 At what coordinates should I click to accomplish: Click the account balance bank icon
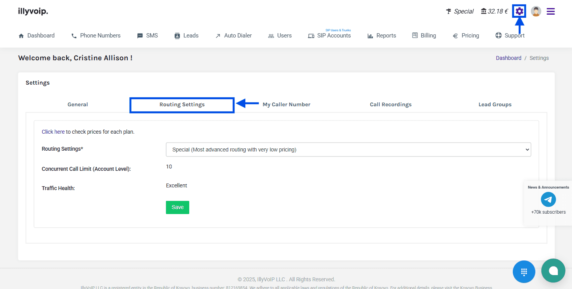tap(484, 11)
